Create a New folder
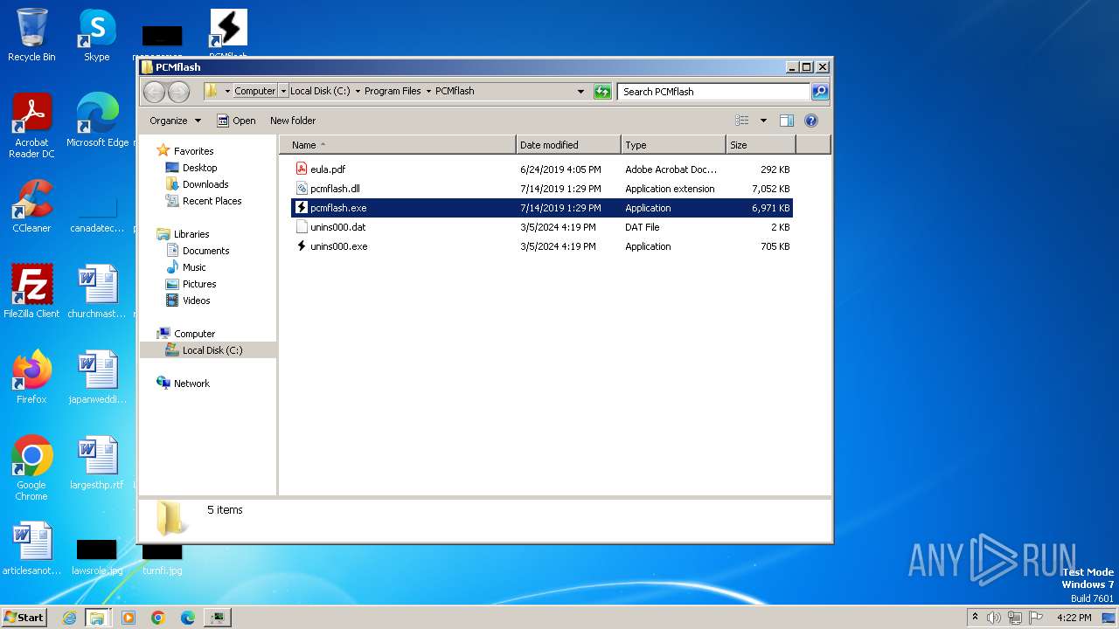 click(293, 121)
